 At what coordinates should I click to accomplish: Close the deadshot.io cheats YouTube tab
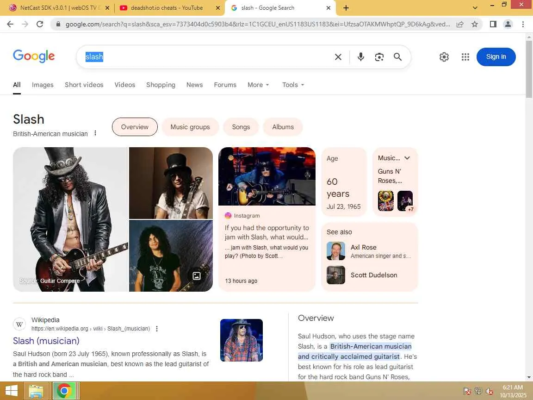click(218, 8)
